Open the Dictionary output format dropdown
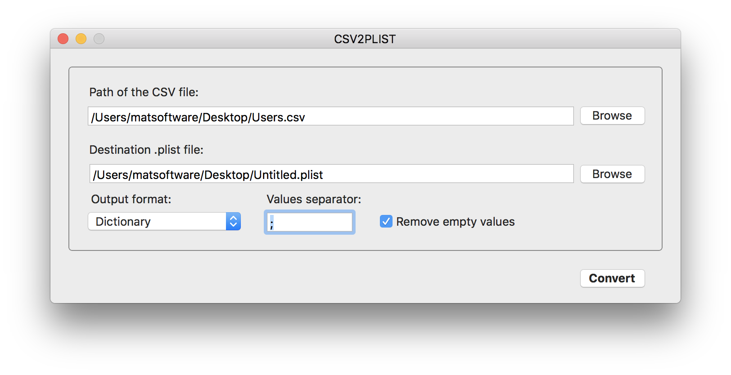 pos(158,222)
